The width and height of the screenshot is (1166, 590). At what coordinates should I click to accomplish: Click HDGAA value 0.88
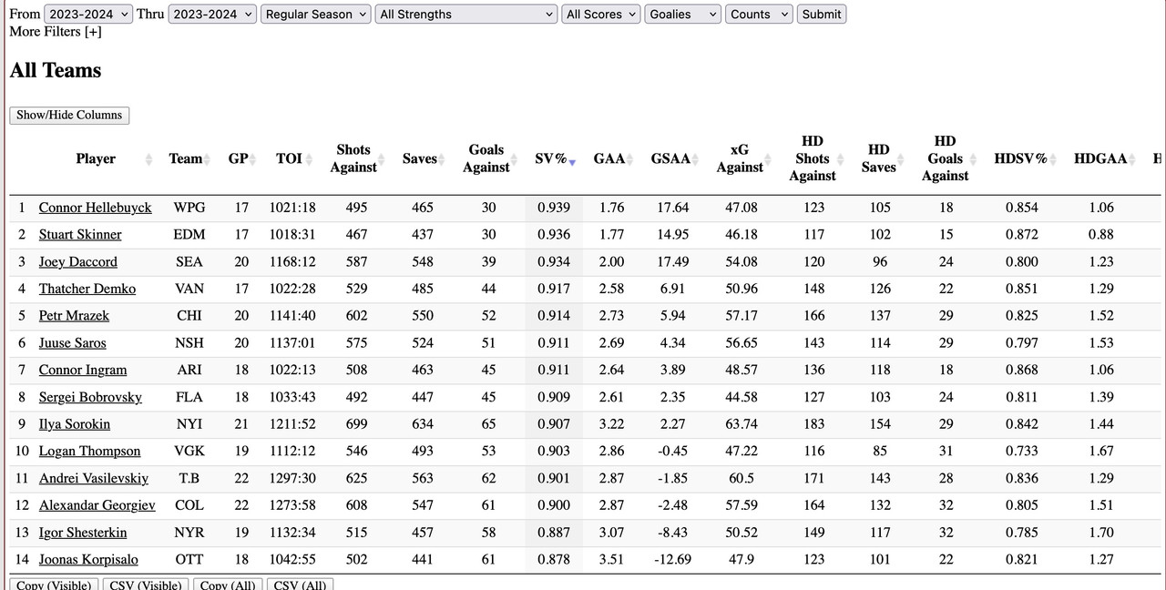(1100, 235)
